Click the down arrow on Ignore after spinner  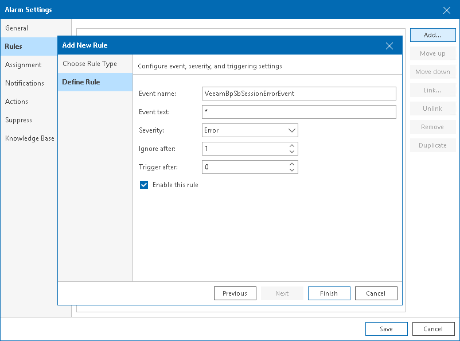pos(291,151)
